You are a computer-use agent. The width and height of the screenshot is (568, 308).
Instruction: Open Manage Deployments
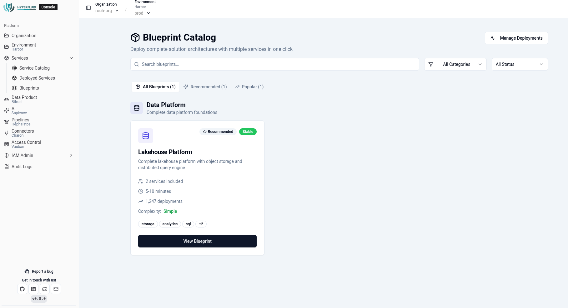(x=516, y=38)
